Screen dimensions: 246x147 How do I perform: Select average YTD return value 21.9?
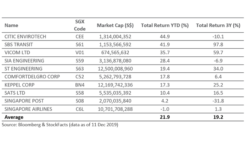pyautogui.click(x=165, y=117)
